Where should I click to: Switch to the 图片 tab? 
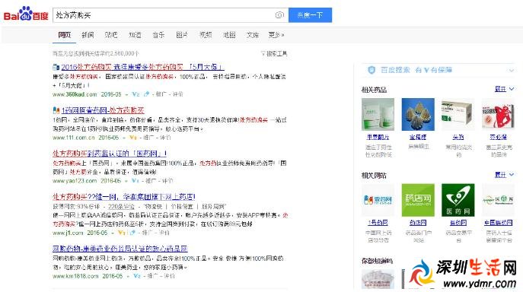[x=182, y=35]
